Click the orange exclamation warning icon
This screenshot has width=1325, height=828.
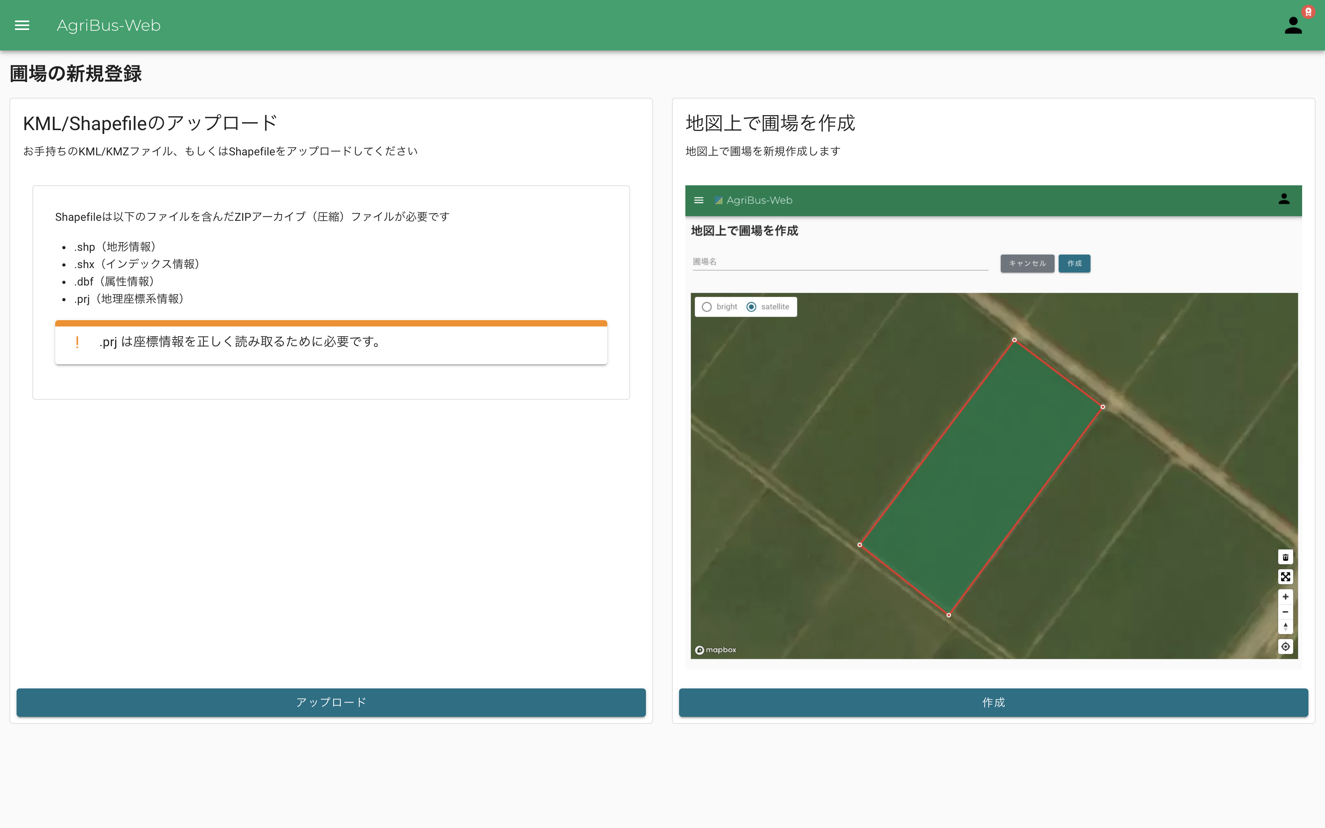(x=77, y=342)
